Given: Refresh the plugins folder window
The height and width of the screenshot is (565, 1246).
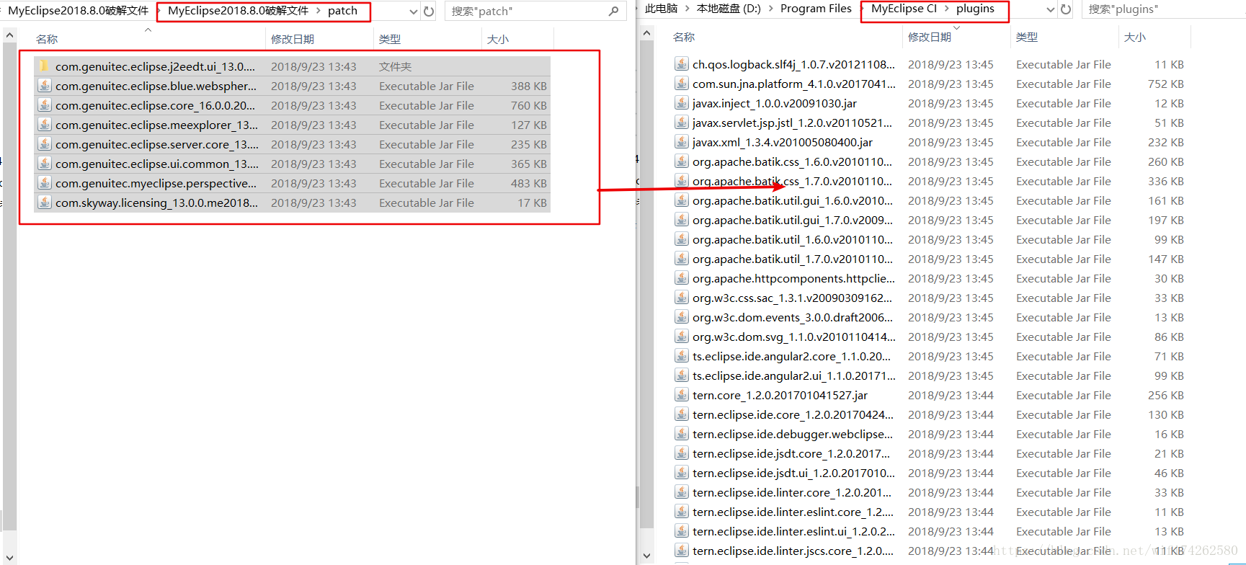Looking at the screenshot, I should (1066, 9).
